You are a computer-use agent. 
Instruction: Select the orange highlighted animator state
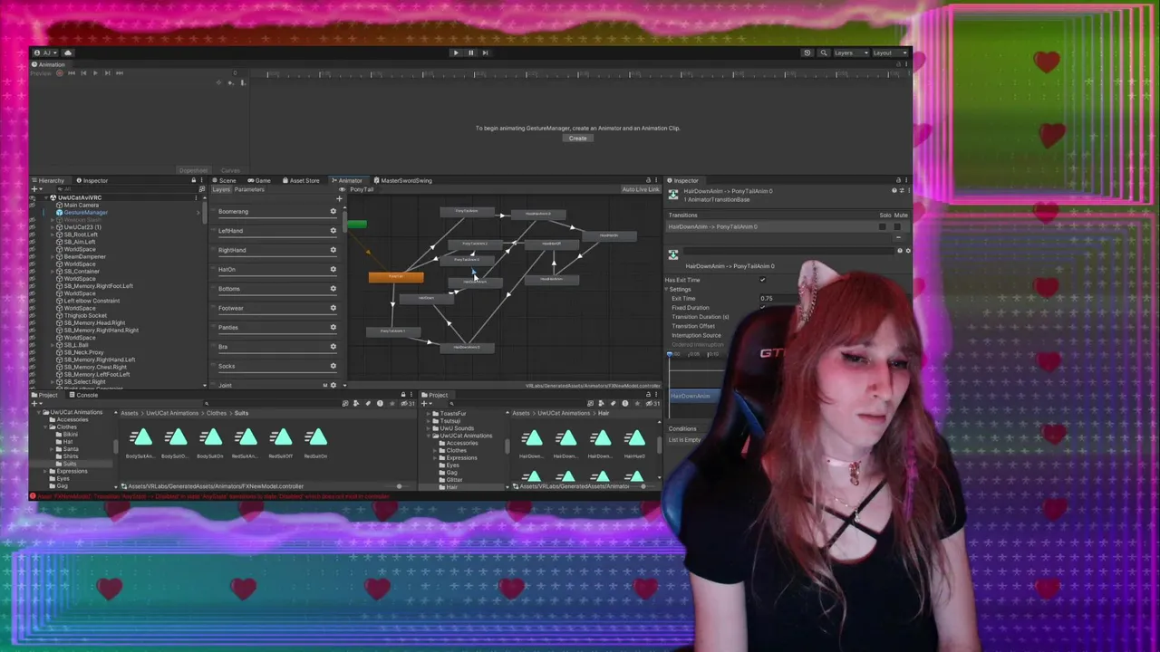coord(396,277)
